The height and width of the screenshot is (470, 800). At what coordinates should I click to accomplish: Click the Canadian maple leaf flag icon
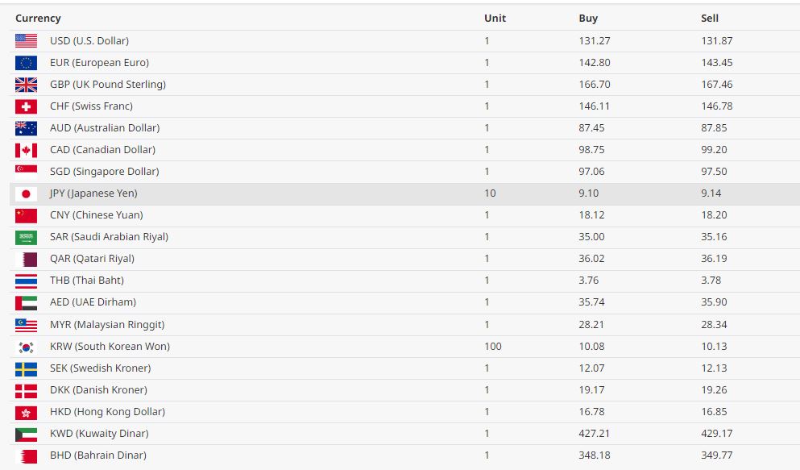[x=26, y=150]
